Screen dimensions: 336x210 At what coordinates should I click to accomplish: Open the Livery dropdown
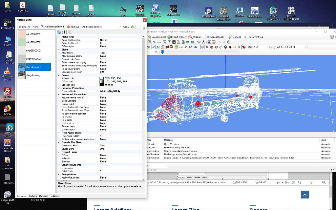[305, 47]
